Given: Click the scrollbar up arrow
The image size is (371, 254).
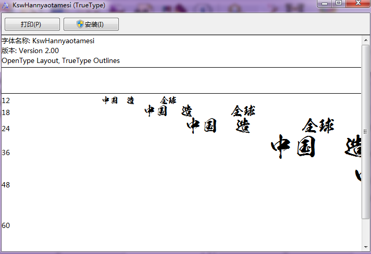Looking at the screenshot, I should 366,40.
